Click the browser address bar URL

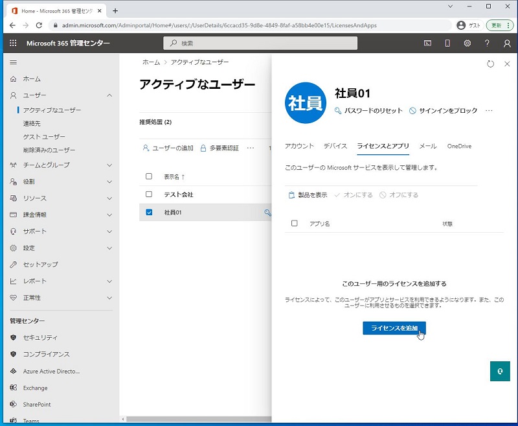[x=220, y=25]
